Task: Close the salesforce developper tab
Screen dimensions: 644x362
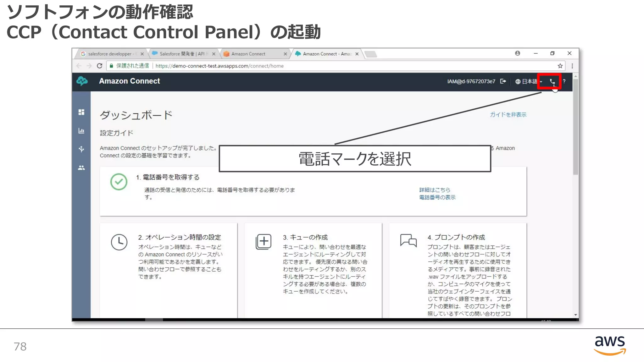Action: (x=142, y=54)
